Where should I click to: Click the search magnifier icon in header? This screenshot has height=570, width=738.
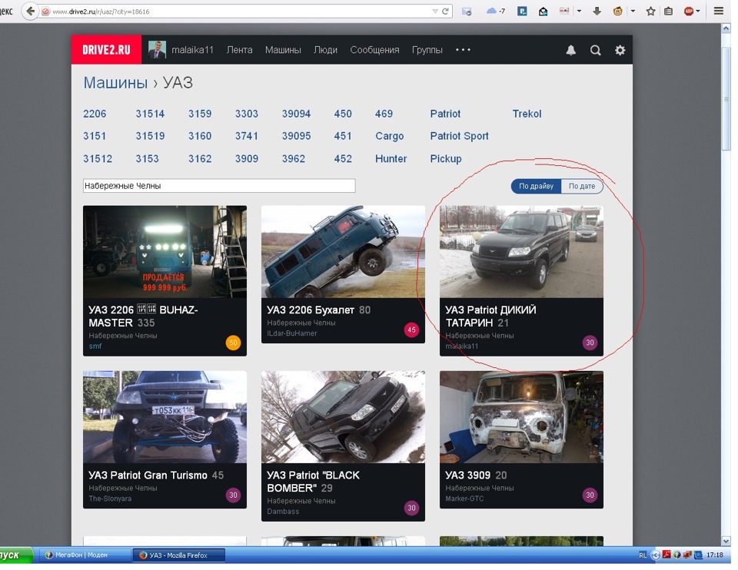click(x=595, y=50)
